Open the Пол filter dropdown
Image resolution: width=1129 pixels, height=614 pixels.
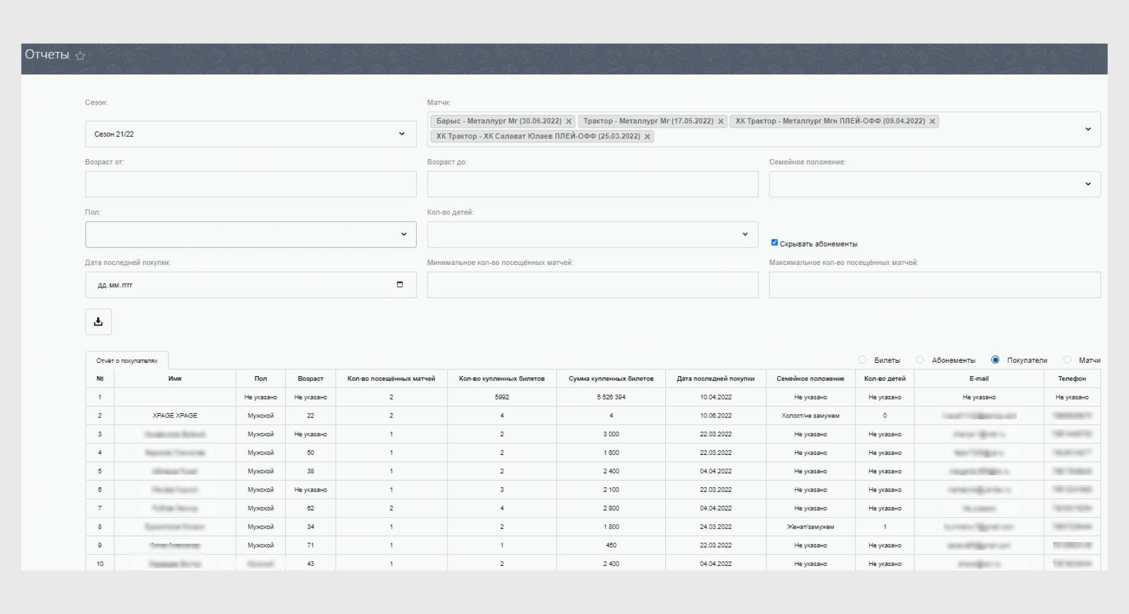coord(250,234)
